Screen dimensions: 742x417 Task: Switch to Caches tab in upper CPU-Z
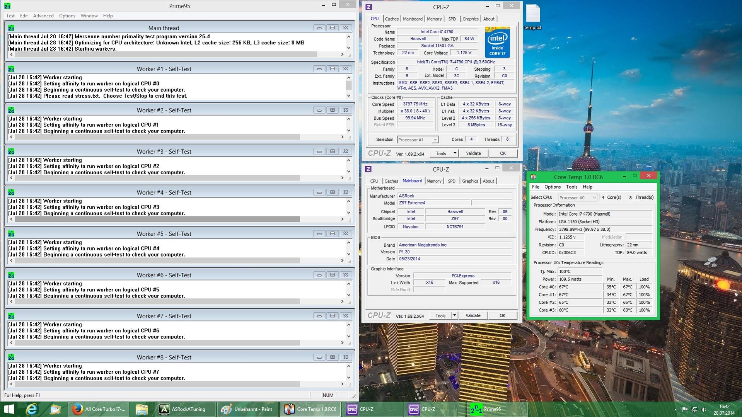tap(392, 19)
